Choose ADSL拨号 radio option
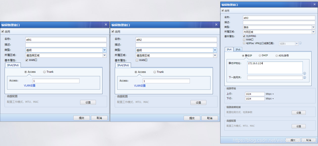The height and width of the screenshot is (146, 318). (x=276, y=56)
